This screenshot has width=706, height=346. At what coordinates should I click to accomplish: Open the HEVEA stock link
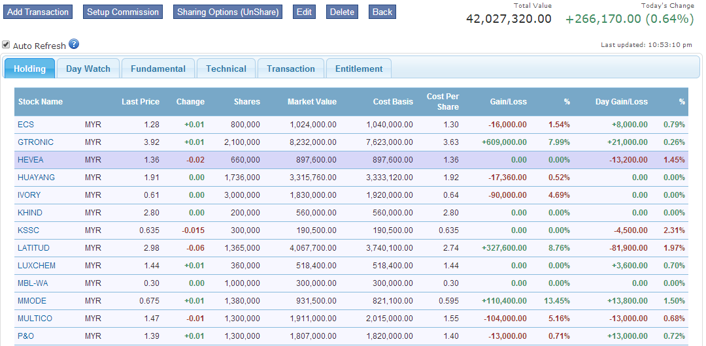point(31,160)
